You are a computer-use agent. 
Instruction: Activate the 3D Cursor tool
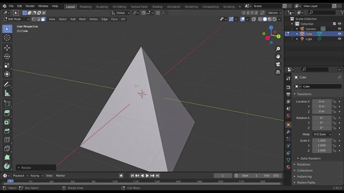[x=7, y=38]
